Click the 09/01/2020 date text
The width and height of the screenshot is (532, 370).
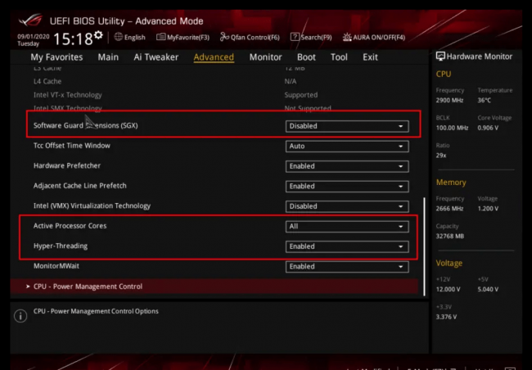coord(34,36)
